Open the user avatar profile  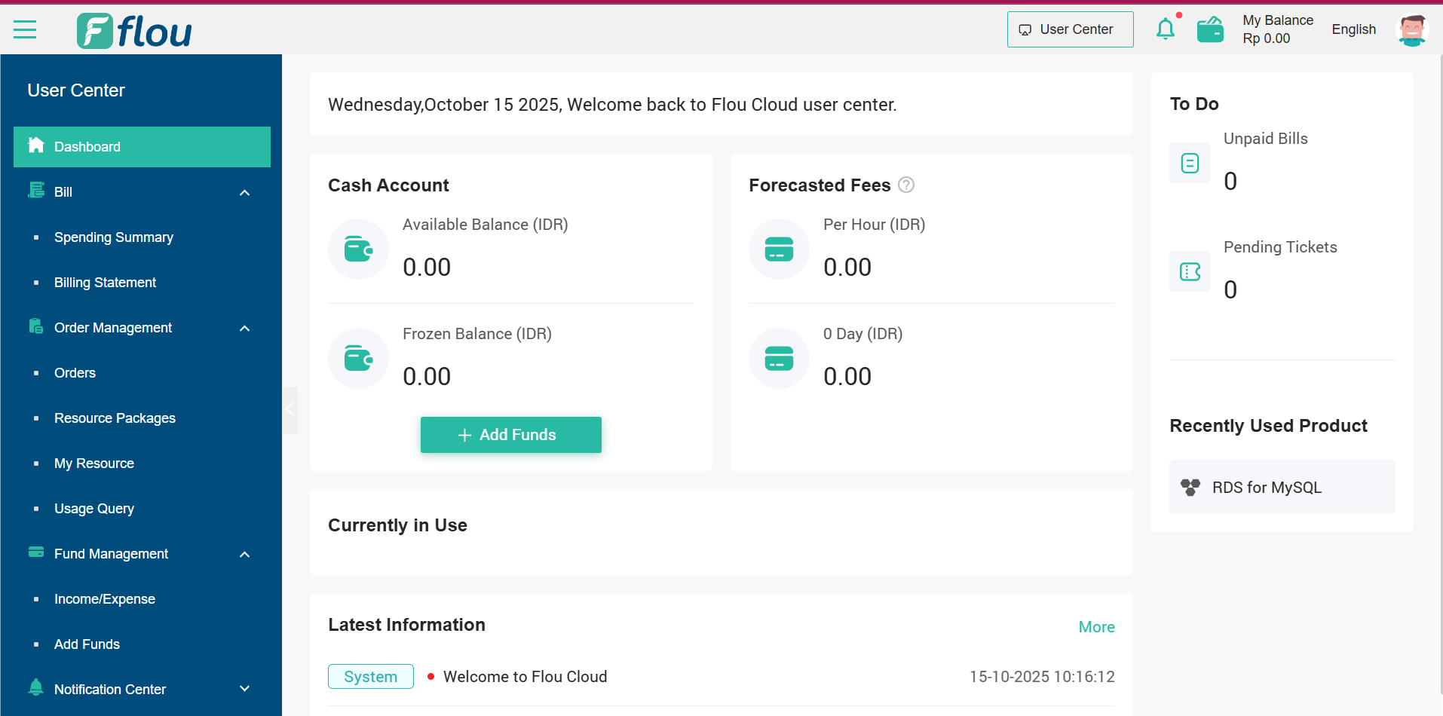click(x=1411, y=30)
